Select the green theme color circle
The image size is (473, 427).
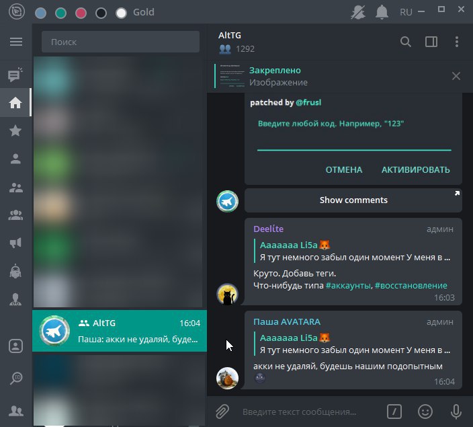click(61, 13)
